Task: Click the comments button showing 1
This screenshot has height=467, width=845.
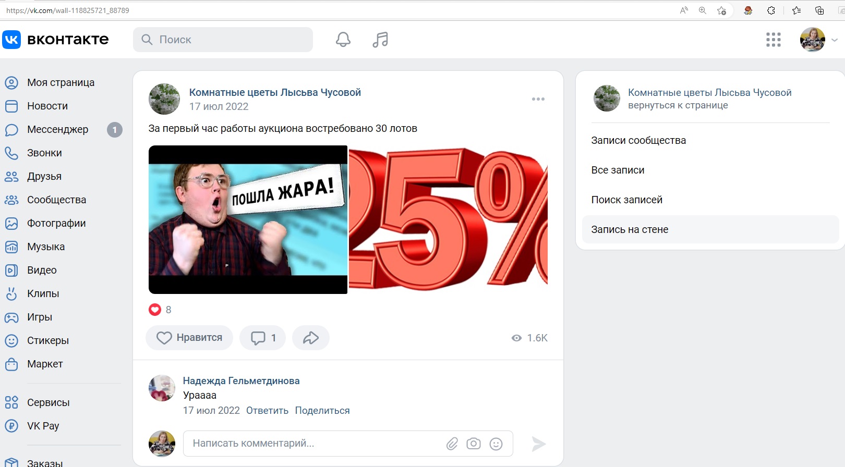Action: click(262, 338)
